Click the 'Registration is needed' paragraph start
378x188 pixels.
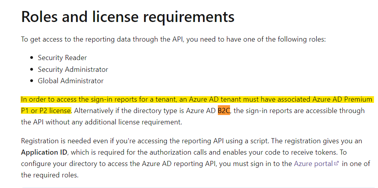click(55, 141)
